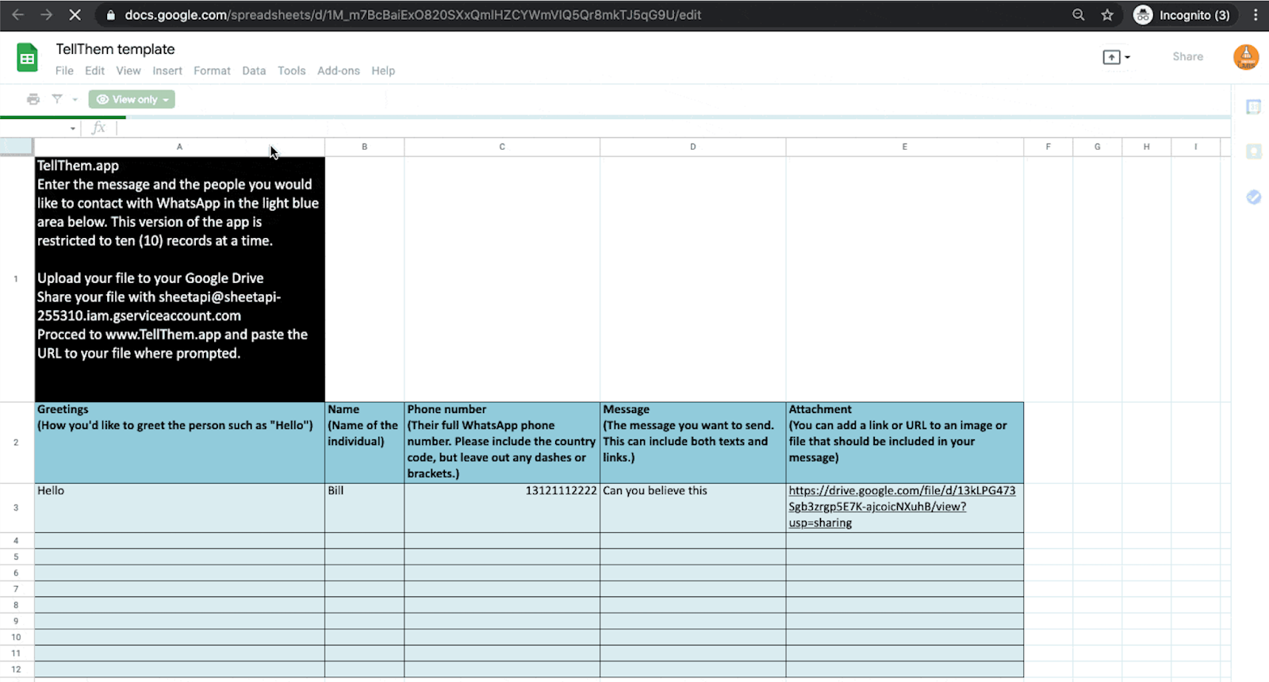
Task: Open the drive.google.com attachment link
Action: coord(902,507)
